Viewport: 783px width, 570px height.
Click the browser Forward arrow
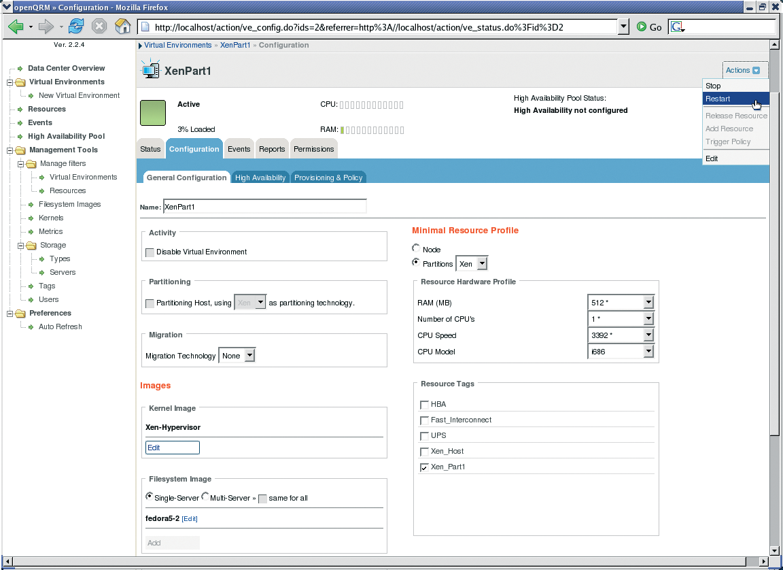[x=46, y=26]
